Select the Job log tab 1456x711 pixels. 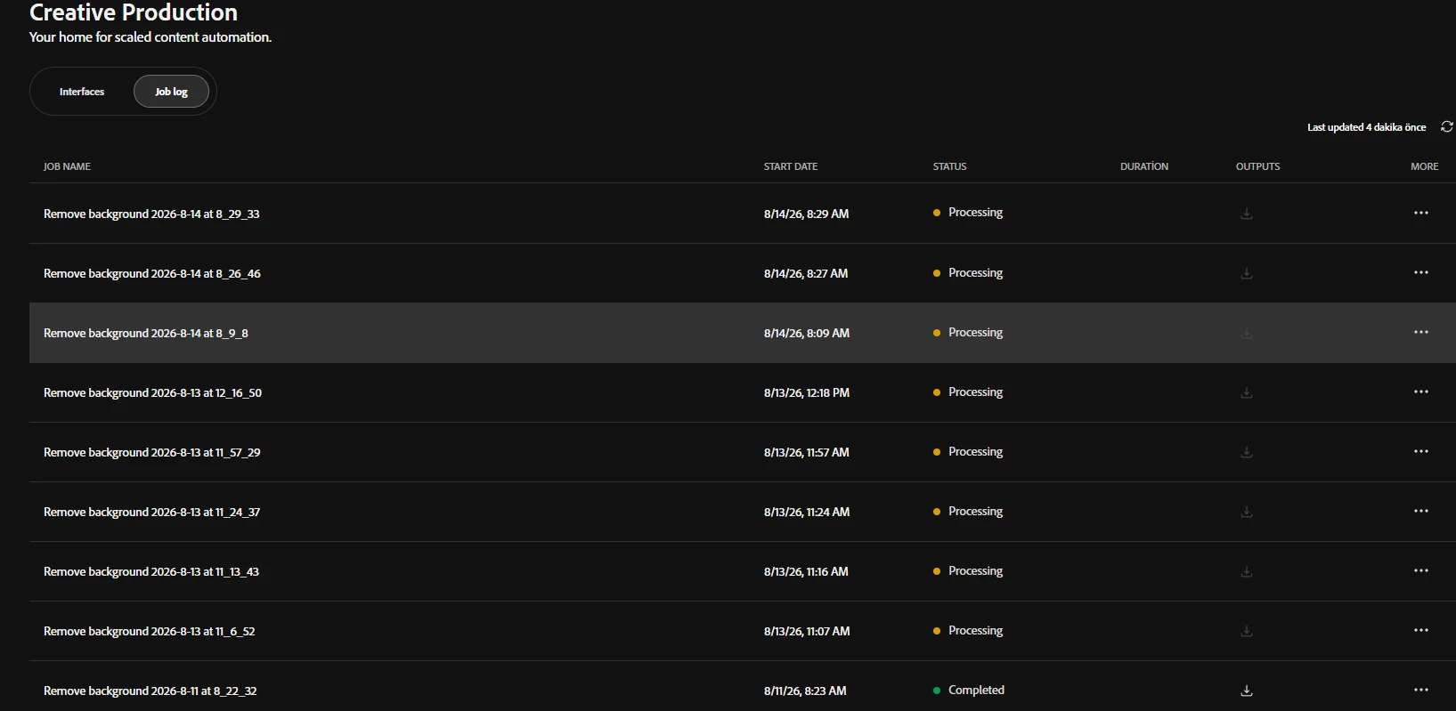[171, 92]
